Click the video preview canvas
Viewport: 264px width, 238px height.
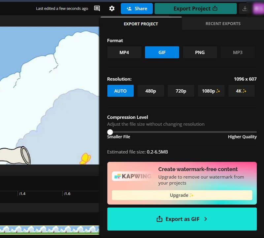pyautogui.click(x=49, y=96)
